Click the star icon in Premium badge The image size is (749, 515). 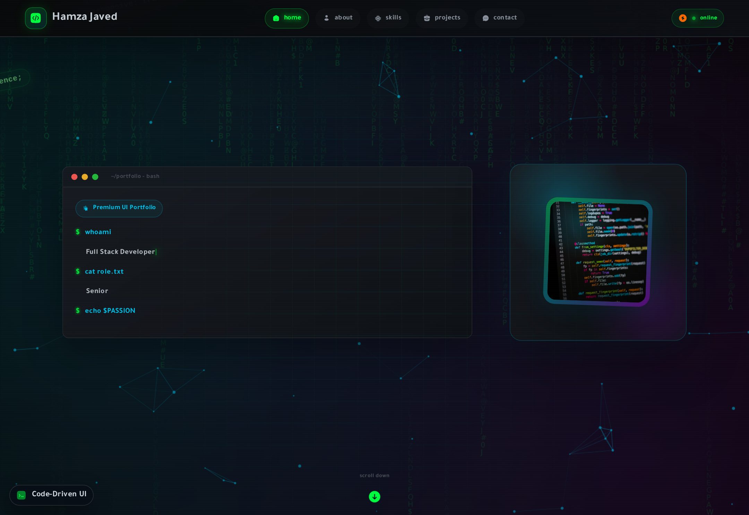coord(86,208)
